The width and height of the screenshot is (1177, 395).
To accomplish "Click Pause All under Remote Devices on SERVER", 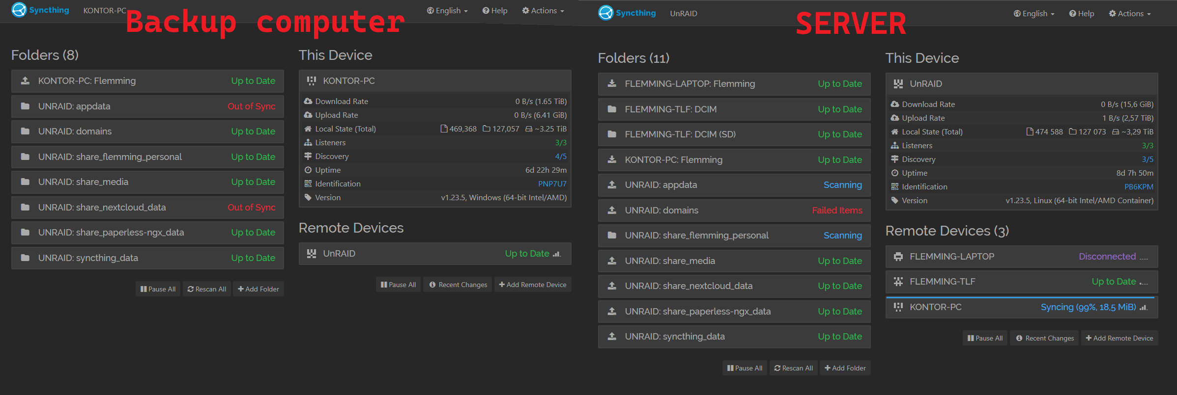I will [x=985, y=338].
